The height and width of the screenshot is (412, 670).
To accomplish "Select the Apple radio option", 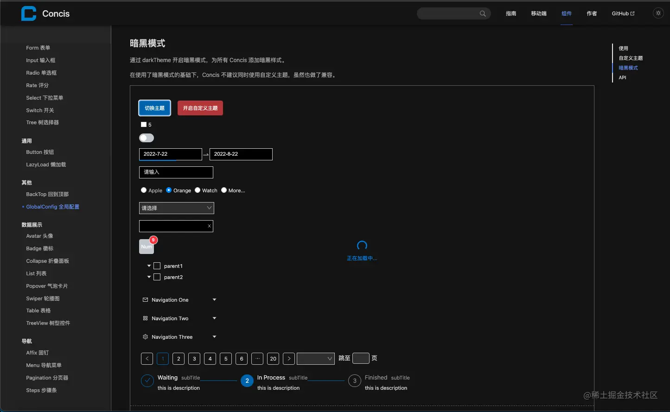I will 144,190.
